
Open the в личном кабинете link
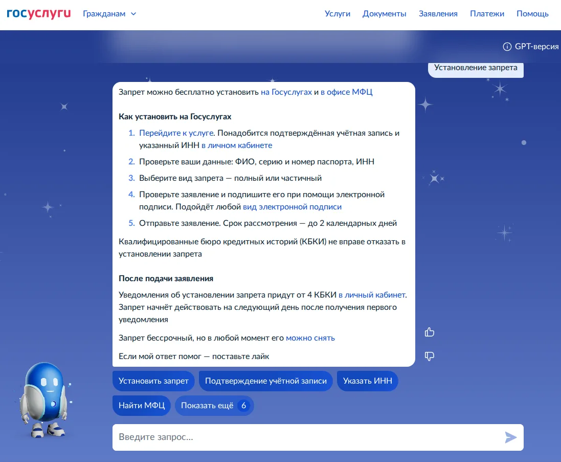pos(237,145)
